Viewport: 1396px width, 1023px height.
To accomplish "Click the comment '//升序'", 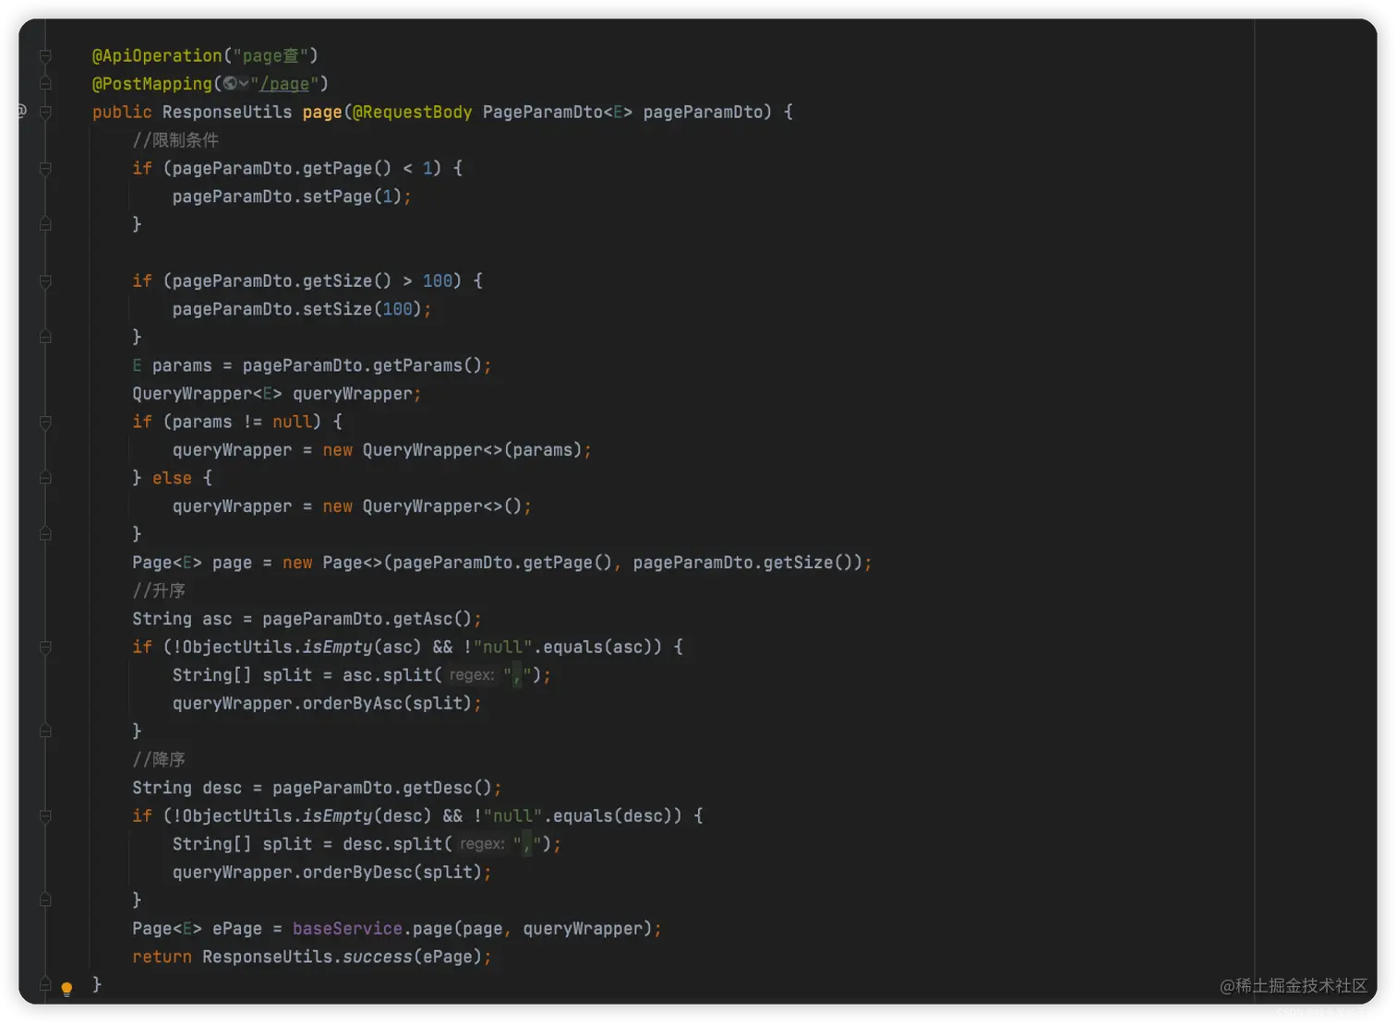I will pyautogui.click(x=159, y=590).
